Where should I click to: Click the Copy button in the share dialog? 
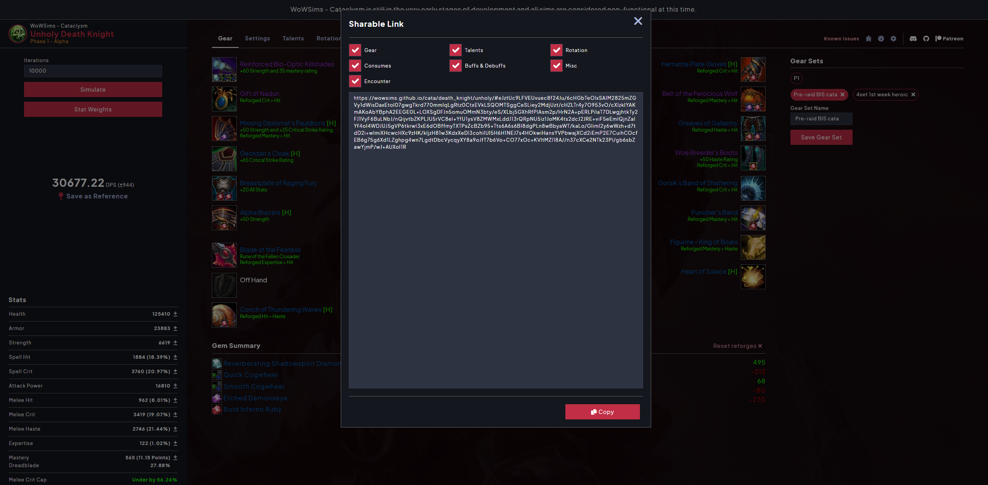602,412
